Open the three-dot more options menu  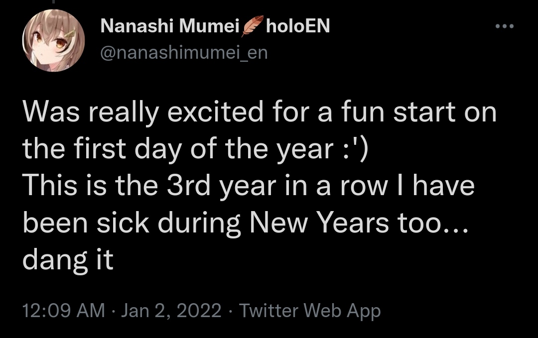504,27
